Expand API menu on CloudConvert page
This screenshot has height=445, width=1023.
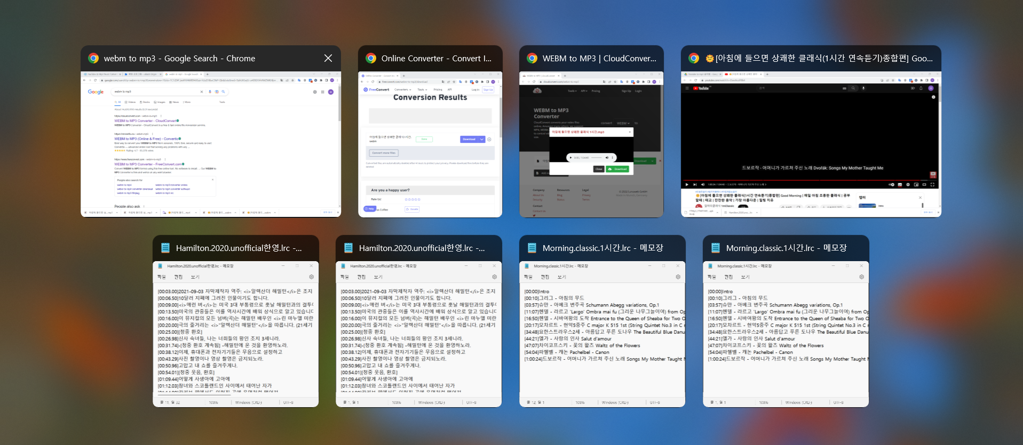click(584, 91)
